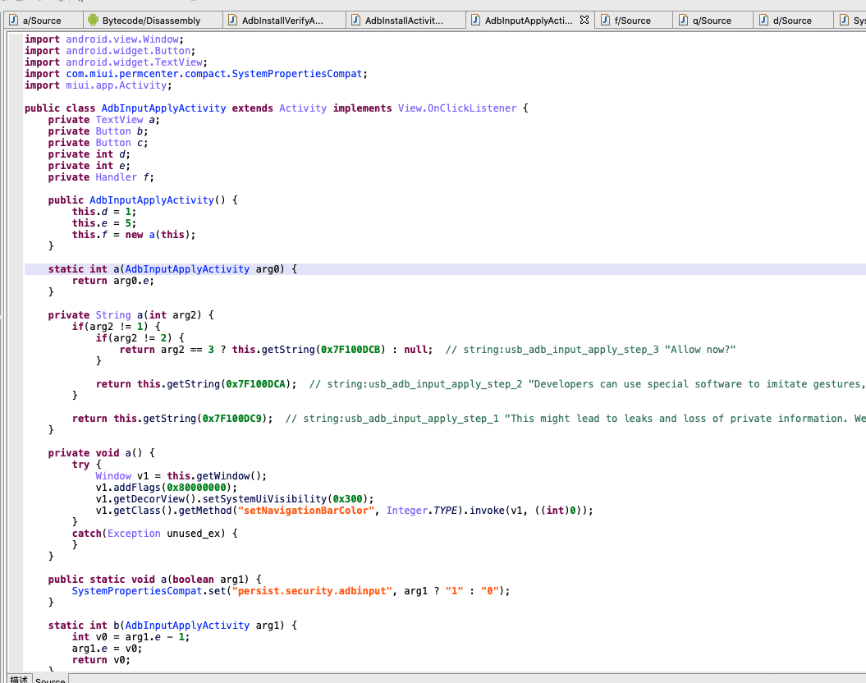Click the 'arg1.e = v0;' statement
Viewport: 866px width, 683px height.
[x=108, y=649]
